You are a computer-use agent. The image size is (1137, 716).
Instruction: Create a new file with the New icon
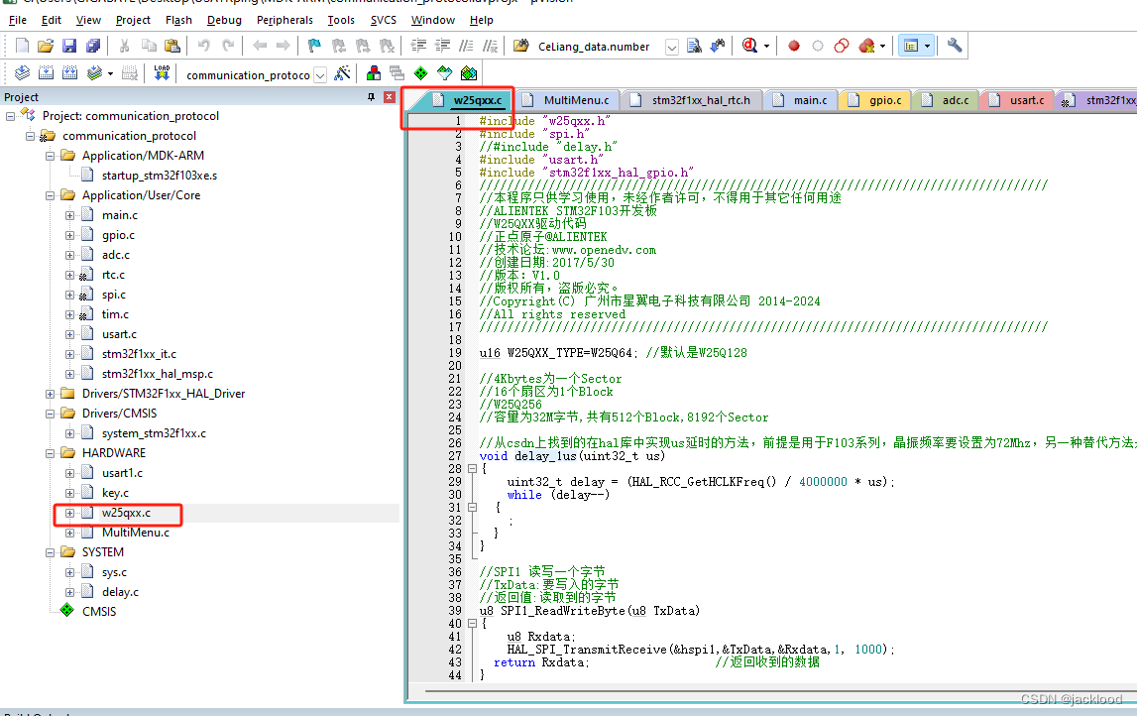(22, 46)
